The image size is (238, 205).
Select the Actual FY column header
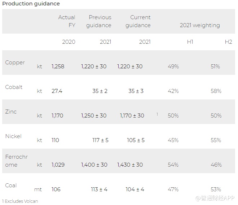tap(67, 21)
